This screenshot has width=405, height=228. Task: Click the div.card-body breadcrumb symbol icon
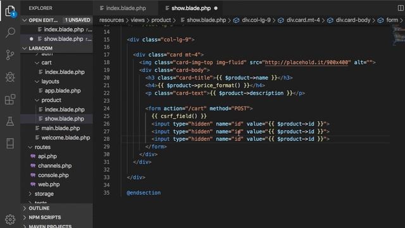click(330, 20)
